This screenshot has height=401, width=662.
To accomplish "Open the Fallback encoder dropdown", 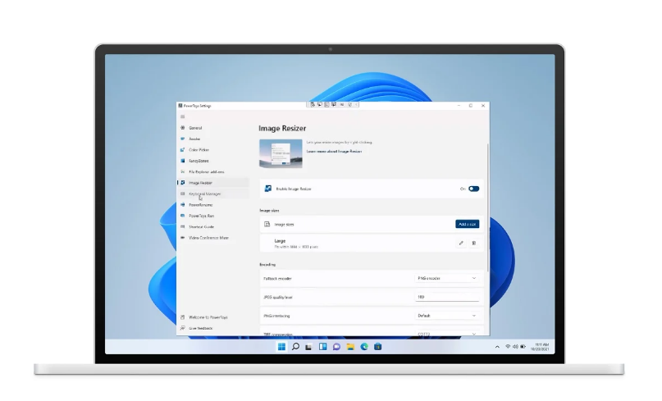I will pyautogui.click(x=447, y=278).
